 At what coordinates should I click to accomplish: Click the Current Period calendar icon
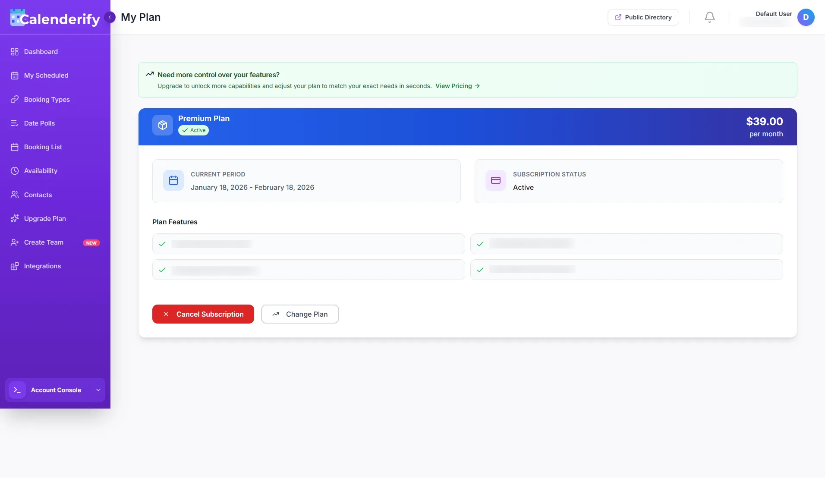tap(173, 180)
